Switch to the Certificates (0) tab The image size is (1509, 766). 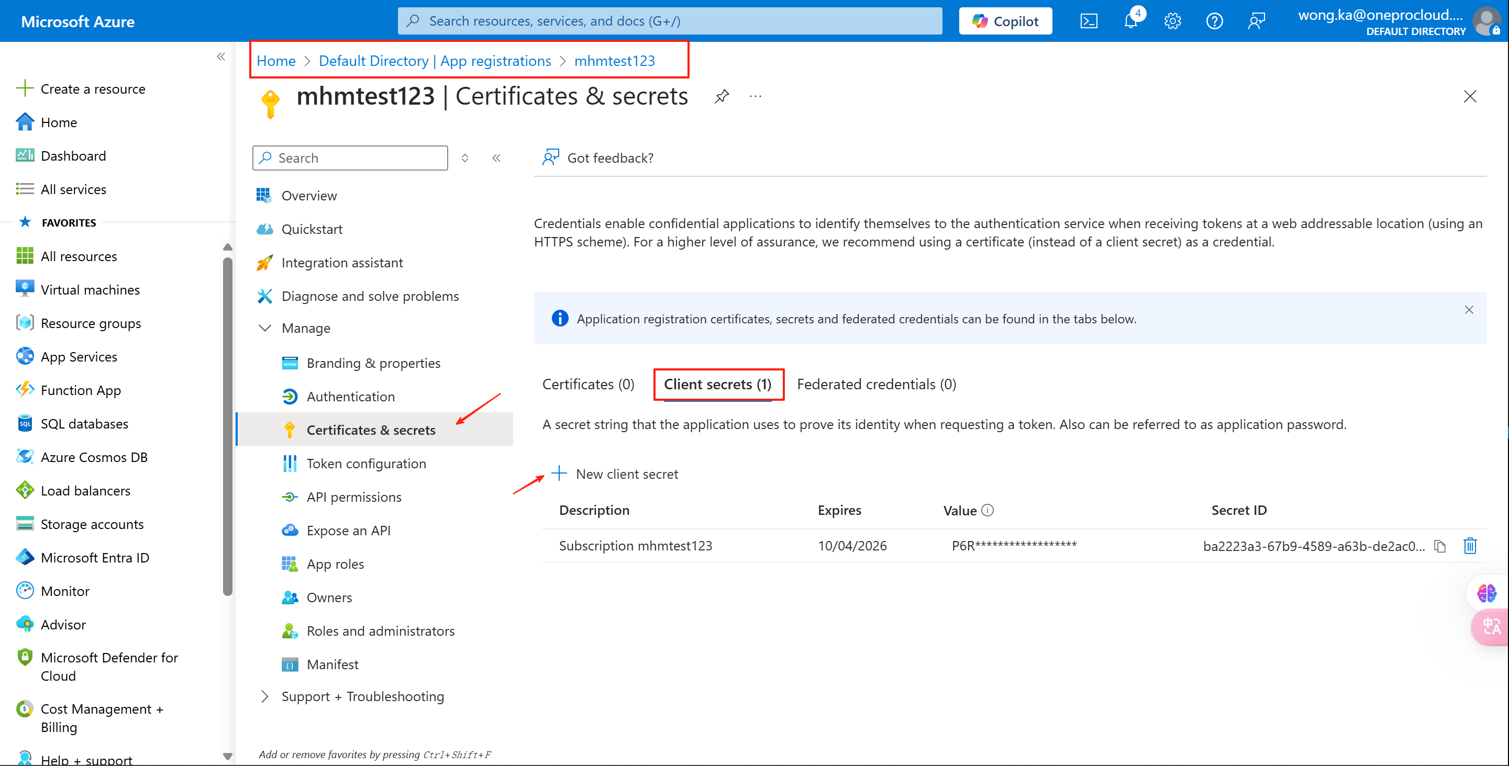(588, 385)
